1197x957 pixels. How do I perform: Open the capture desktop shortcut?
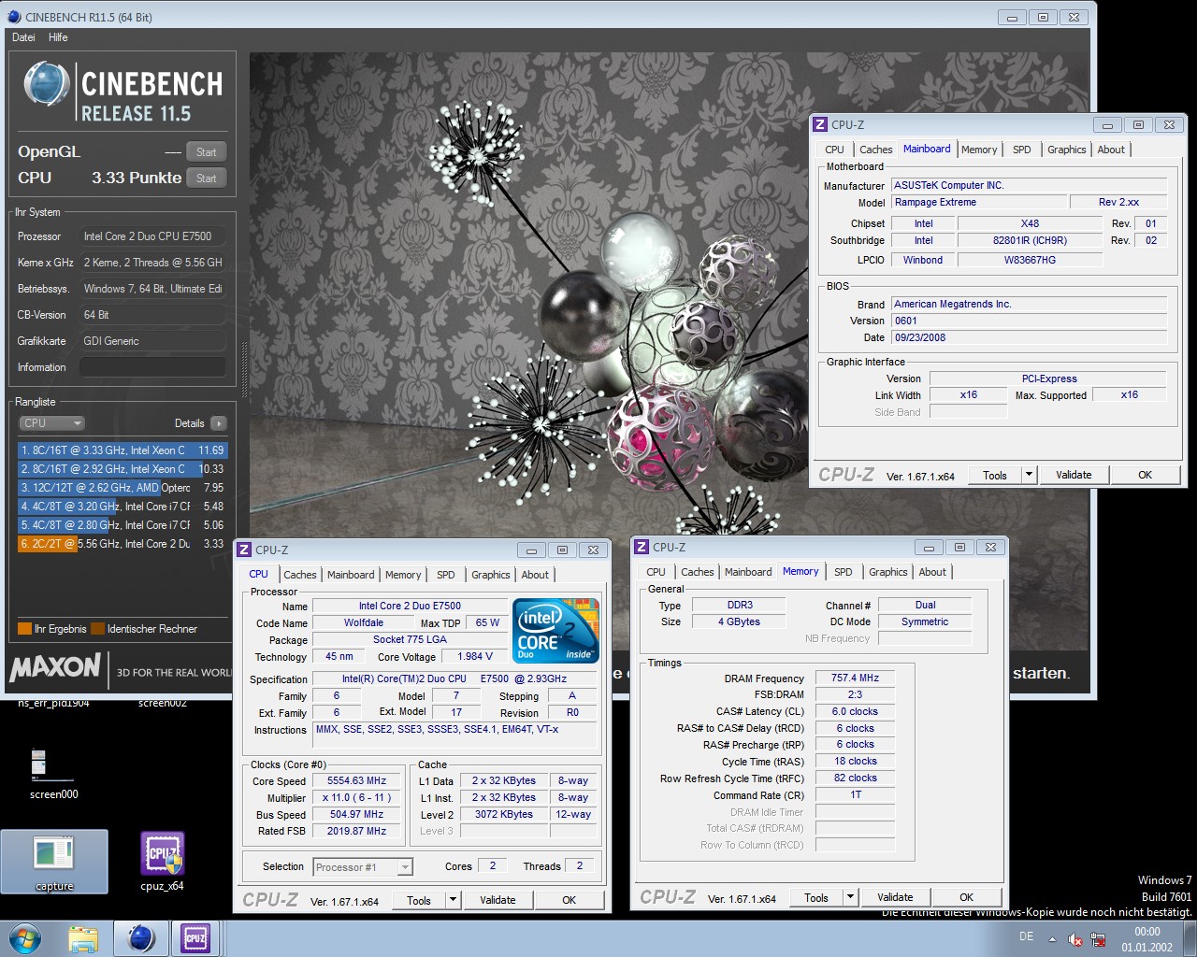pos(54,863)
